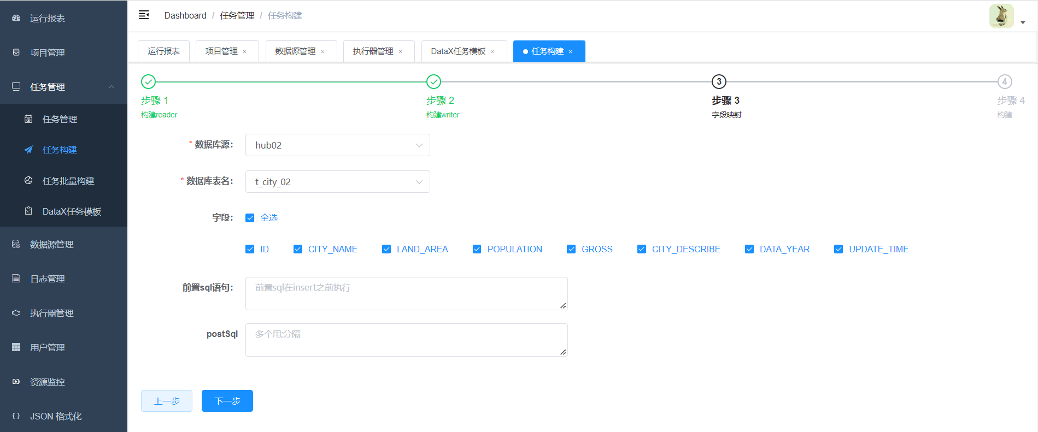Uncheck the LAND_AREA field checkbox
The height and width of the screenshot is (432, 1038).
(386, 249)
